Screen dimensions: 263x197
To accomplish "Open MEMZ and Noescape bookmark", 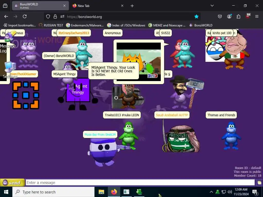I will 167,25.
